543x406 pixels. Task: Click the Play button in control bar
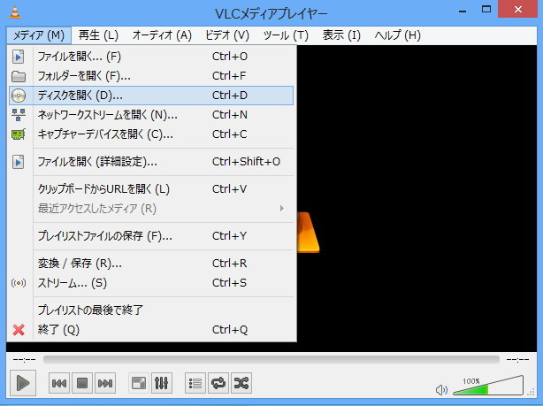(x=24, y=383)
